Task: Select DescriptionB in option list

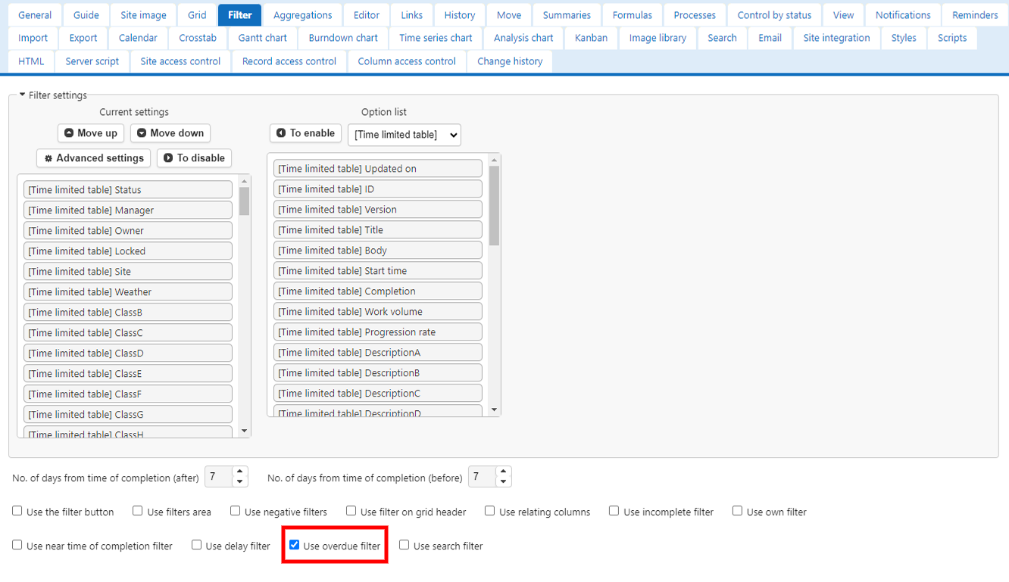Action: coord(378,373)
